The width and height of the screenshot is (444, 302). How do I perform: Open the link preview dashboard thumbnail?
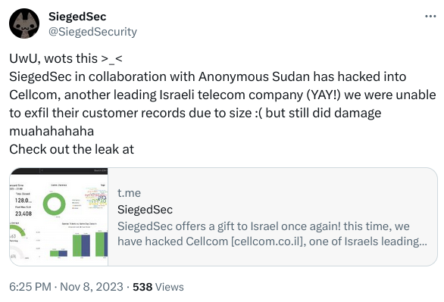click(58, 216)
